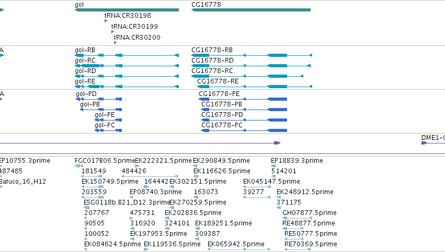Click the RE50777.5prime EST label
Viewport: 445px width, 252px height.
click(311, 234)
